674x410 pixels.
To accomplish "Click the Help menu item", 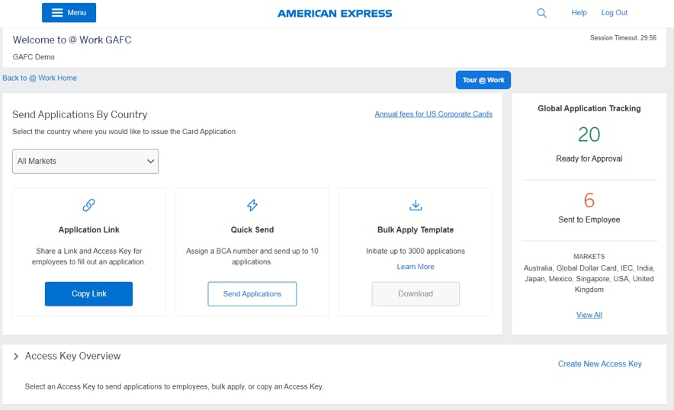I will coord(579,13).
